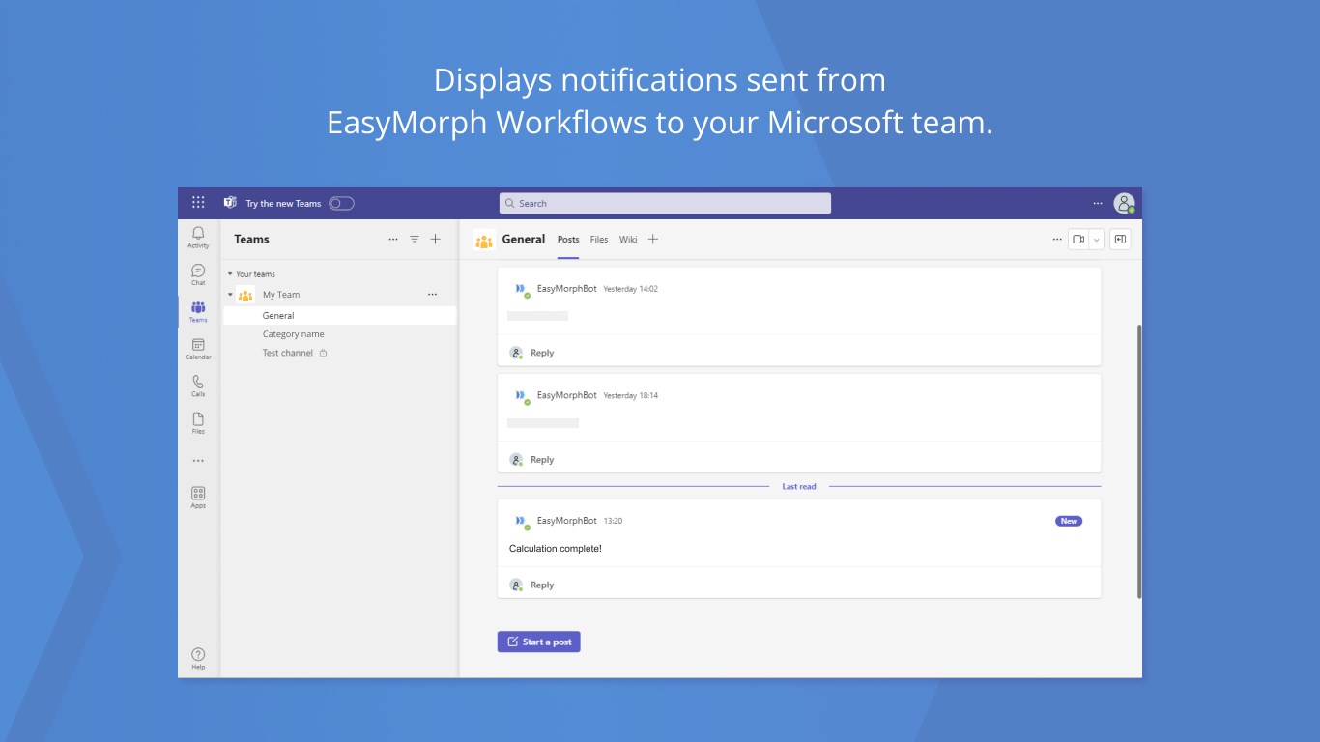Click the filter teams icon
Screen dimensions: 1320x742
tap(415, 239)
